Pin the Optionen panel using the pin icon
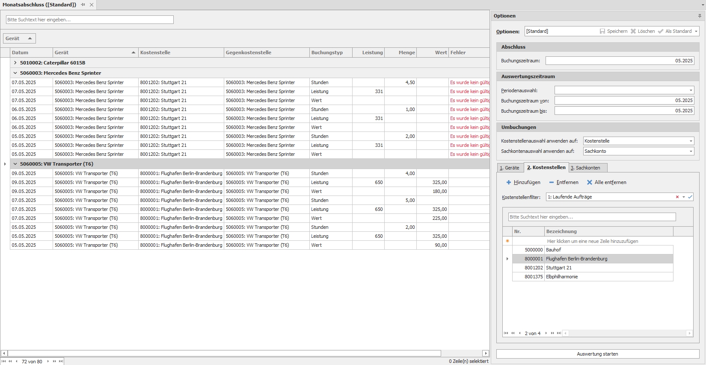The image size is (706, 365). tap(700, 16)
